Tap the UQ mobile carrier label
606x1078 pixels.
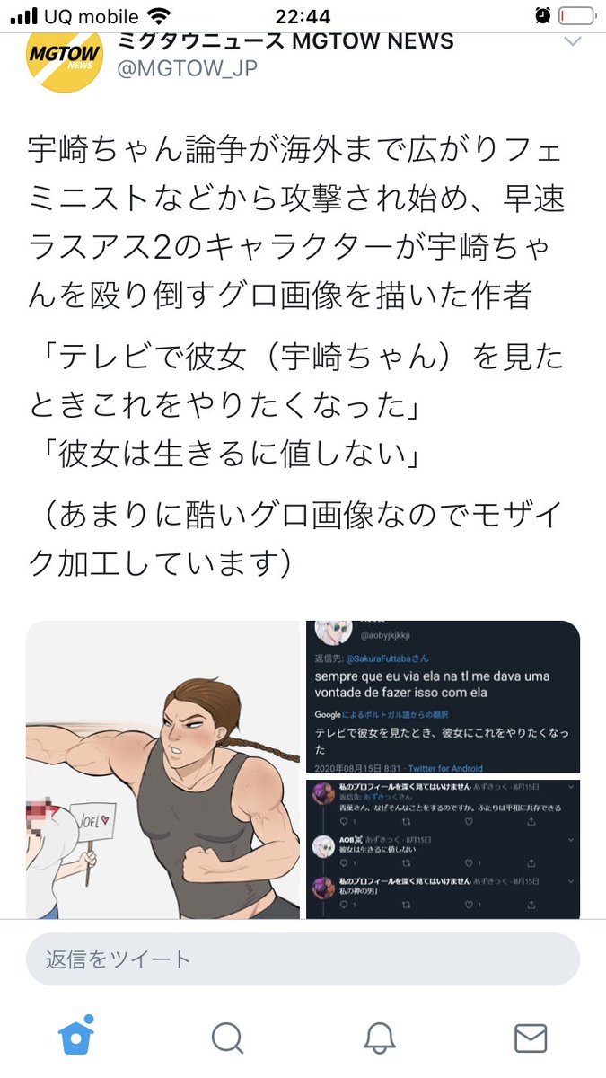(93, 16)
